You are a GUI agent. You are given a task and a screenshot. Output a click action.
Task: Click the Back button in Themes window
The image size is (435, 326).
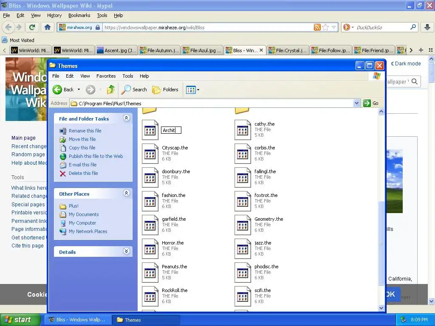tap(63, 90)
